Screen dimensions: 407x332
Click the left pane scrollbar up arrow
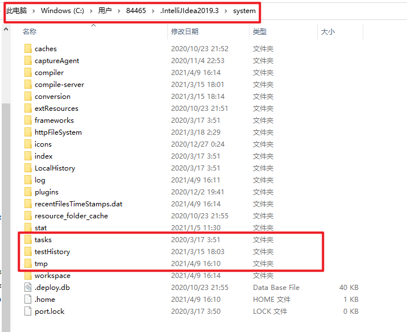[6, 30]
